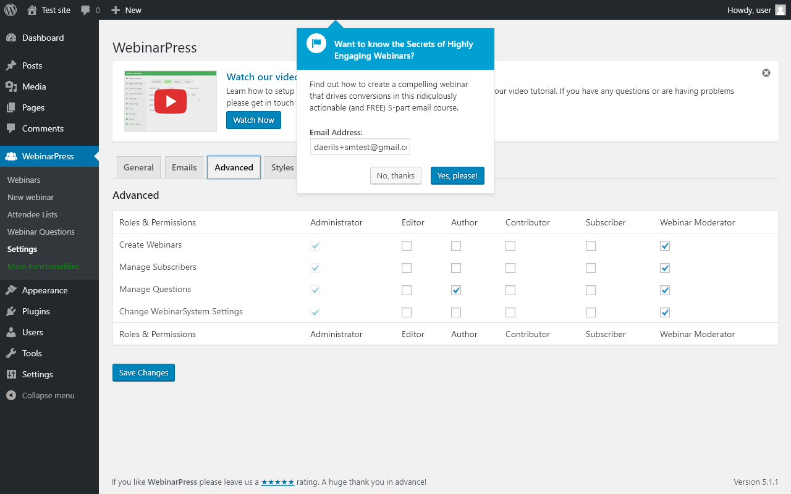Select the Advanced tab

pyautogui.click(x=234, y=167)
